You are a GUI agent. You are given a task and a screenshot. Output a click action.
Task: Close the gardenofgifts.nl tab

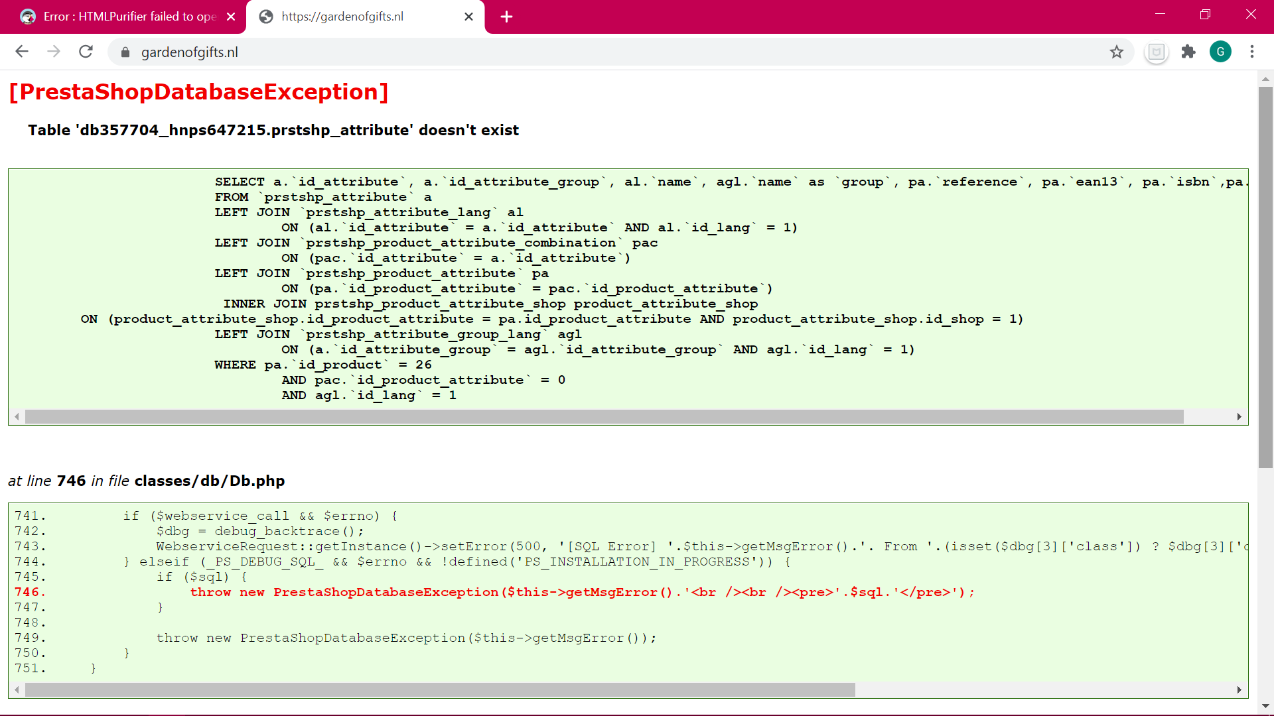pyautogui.click(x=468, y=17)
